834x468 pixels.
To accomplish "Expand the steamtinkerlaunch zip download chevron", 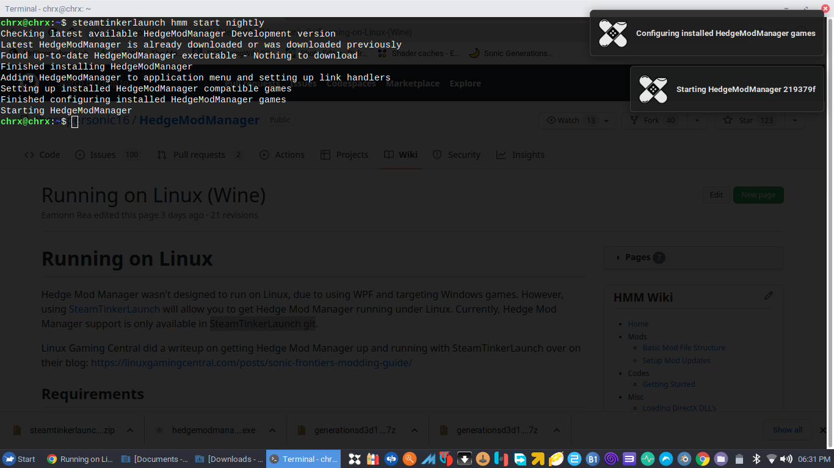I will click(x=130, y=430).
